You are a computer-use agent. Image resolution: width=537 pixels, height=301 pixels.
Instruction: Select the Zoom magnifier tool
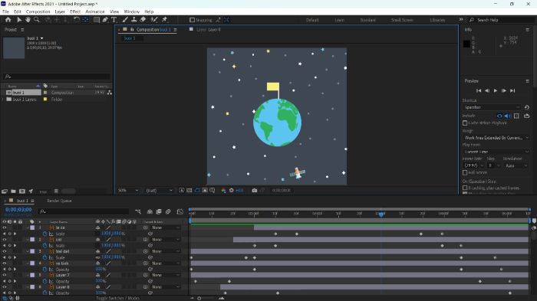[36, 20]
